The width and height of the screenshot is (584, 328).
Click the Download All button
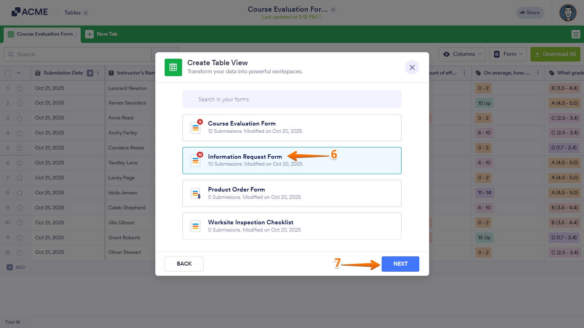[x=555, y=54]
